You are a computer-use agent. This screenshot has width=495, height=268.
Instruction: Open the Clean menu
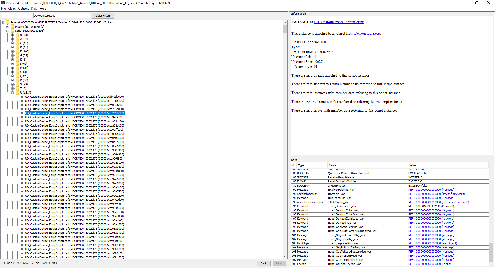pyautogui.click(x=12, y=9)
